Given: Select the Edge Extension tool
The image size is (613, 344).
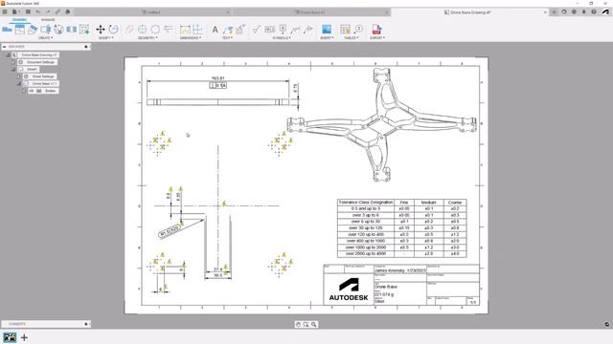Looking at the screenshot, I should [169, 30].
